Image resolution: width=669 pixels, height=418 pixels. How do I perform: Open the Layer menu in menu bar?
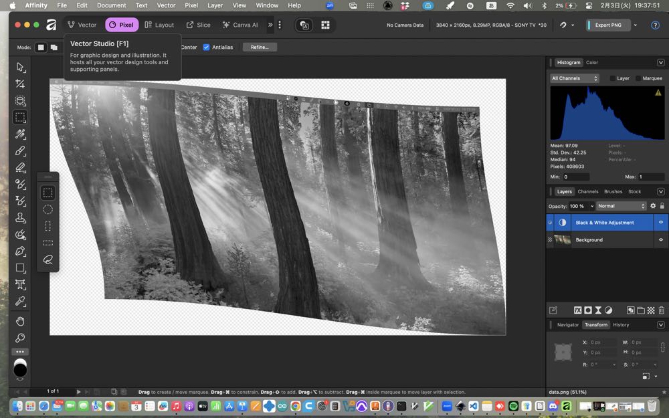click(x=215, y=5)
